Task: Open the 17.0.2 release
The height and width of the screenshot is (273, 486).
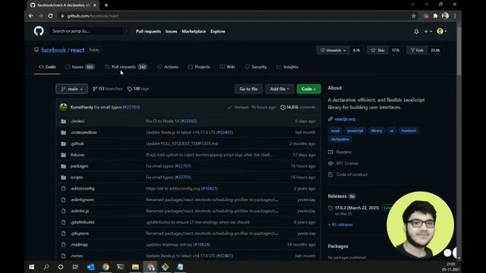Action: pos(357,208)
